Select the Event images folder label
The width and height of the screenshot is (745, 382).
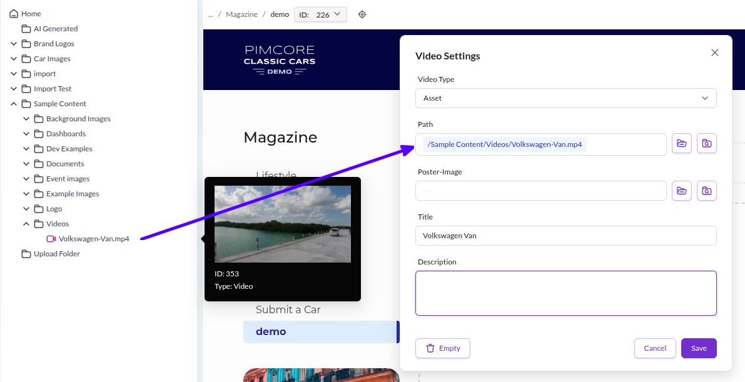(68, 179)
